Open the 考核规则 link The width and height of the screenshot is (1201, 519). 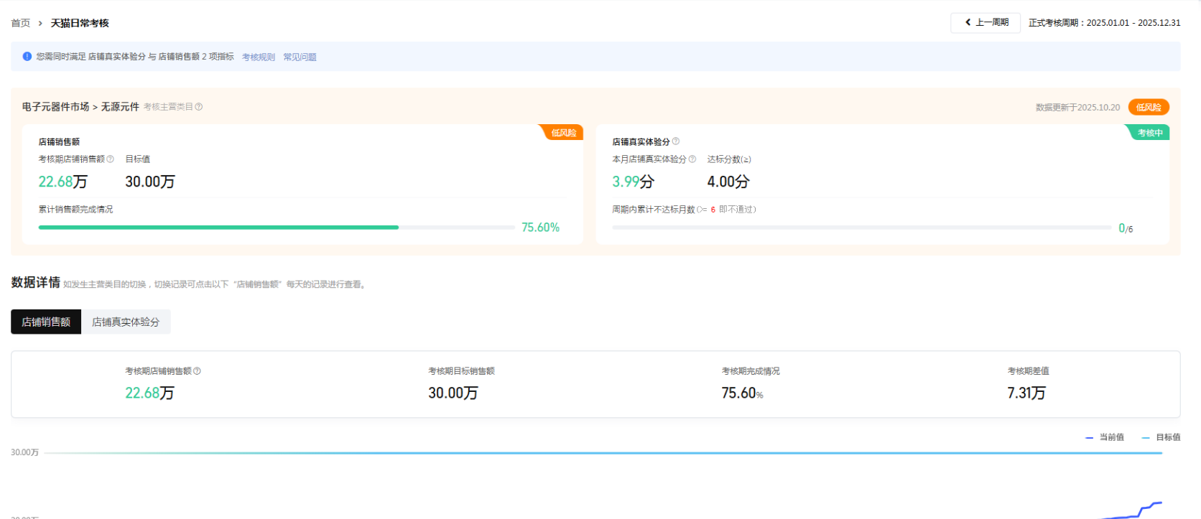(258, 57)
